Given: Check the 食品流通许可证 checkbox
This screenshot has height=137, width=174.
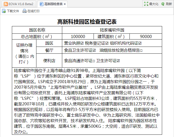Looking at the screenshot, I should pos(94,61).
